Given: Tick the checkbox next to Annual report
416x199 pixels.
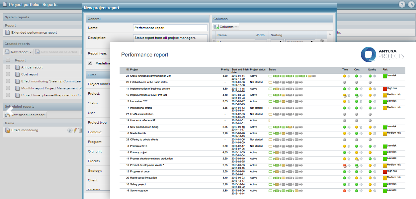Looking at the screenshot, I should pyautogui.click(x=8, y=67).
